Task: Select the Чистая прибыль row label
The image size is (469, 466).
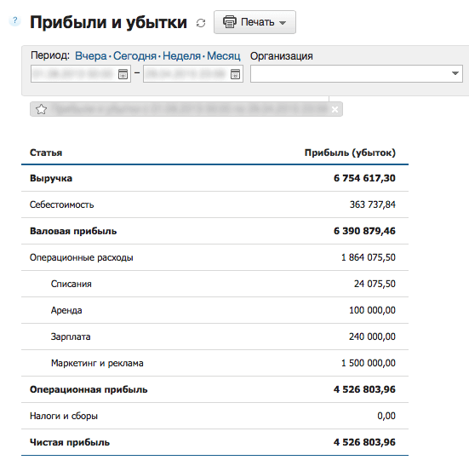Action: point(70,442)
